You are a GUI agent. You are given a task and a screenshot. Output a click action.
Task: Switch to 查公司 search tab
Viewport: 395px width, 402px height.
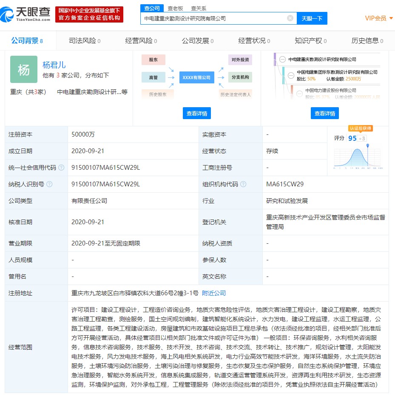click(152, 8)
